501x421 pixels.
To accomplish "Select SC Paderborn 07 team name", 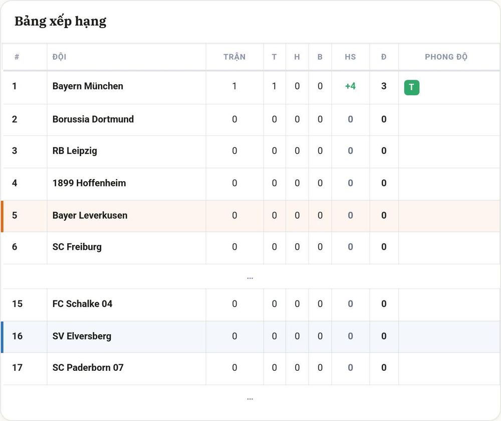I will (x=88, y=368).
